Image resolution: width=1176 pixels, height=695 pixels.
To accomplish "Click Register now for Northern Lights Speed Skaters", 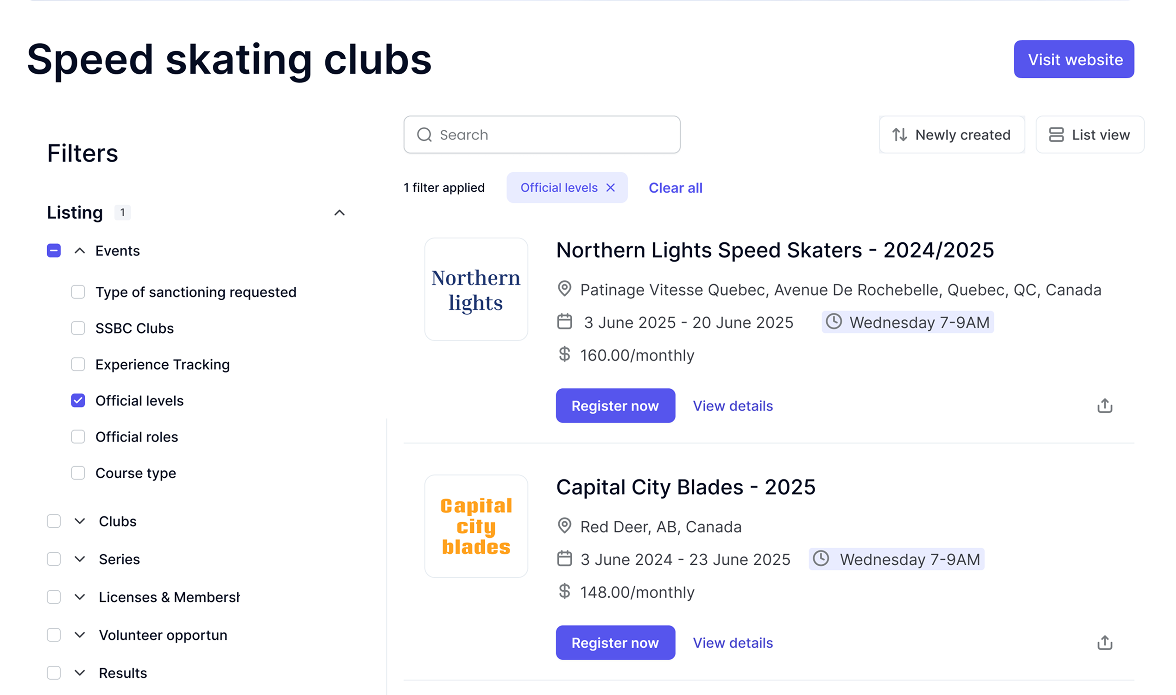I will coord(615,405).
